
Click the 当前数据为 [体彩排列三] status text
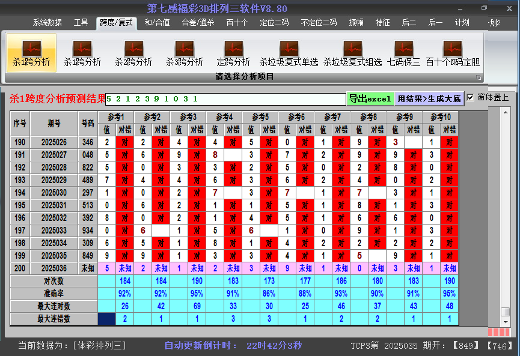72,346
